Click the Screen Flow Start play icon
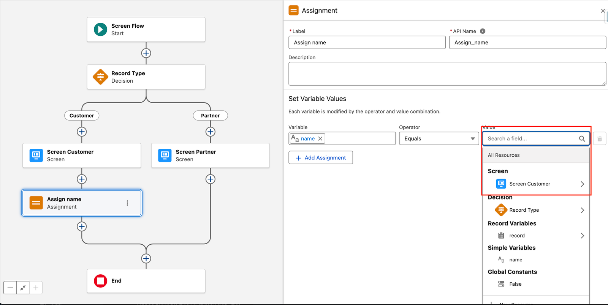The image size is (608, 305). pyautogui.click(x=100, y=30)
